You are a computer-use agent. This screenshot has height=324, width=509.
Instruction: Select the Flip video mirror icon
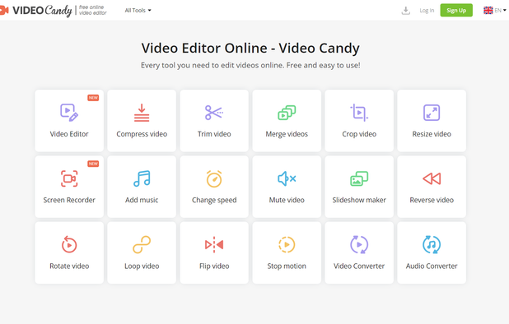click(x=214, y=244)
